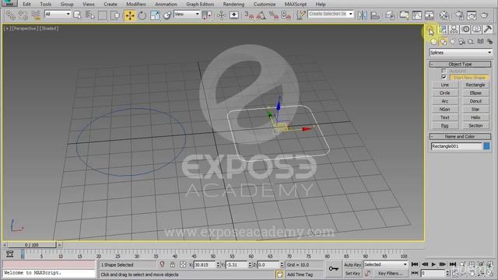
Task: Click the Text shape button
Action: point(445,117)
